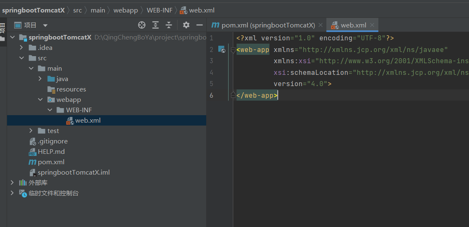
Task: Toggle code fold marker at line 6
Action: (x=233, y=95)
